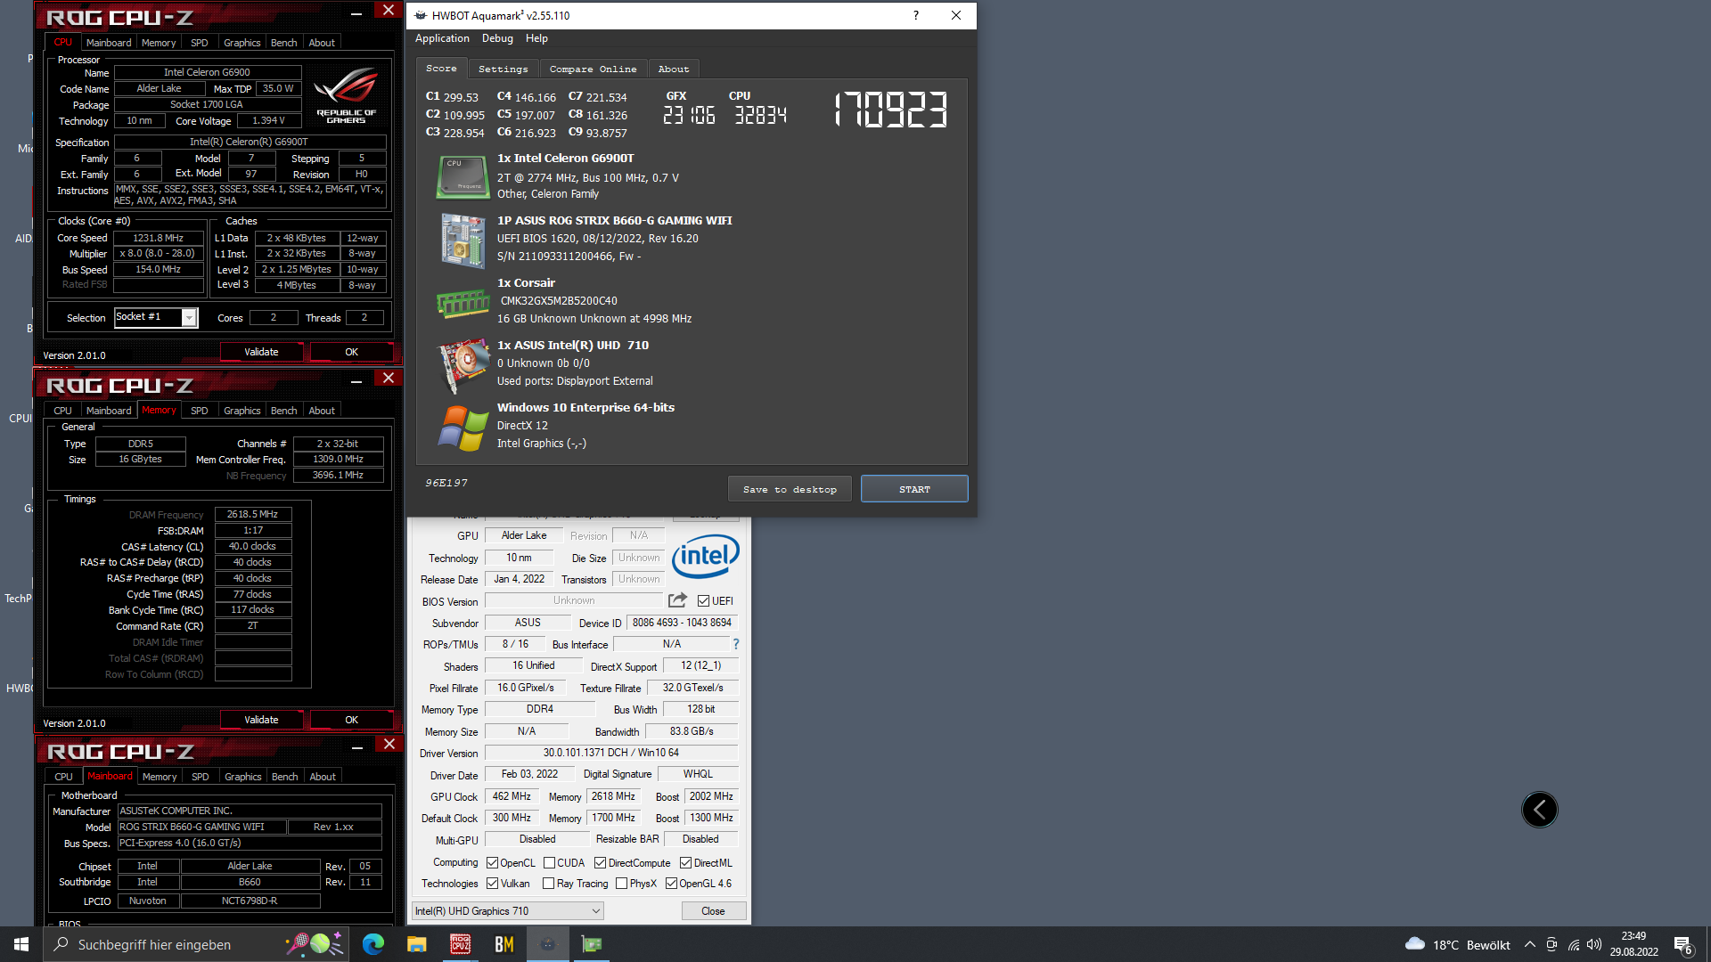Open File Explorer from taskbar
Screen dimensions: 1711x962
click(x=416, y=944)
